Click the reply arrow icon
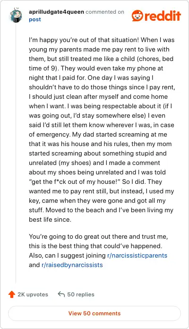Screen dimensions: 189x329 pos(61,294)
